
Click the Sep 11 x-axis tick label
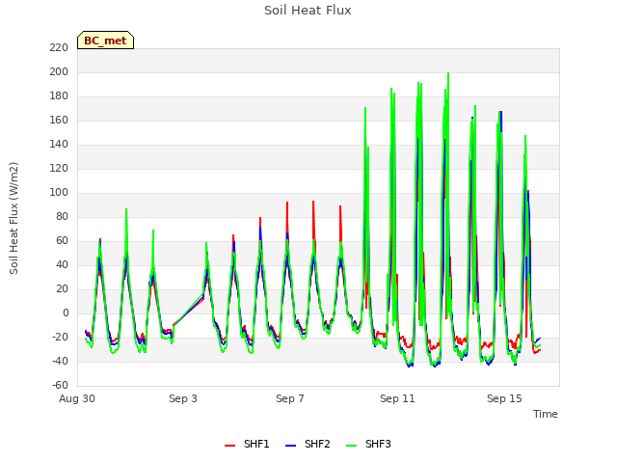397,398
